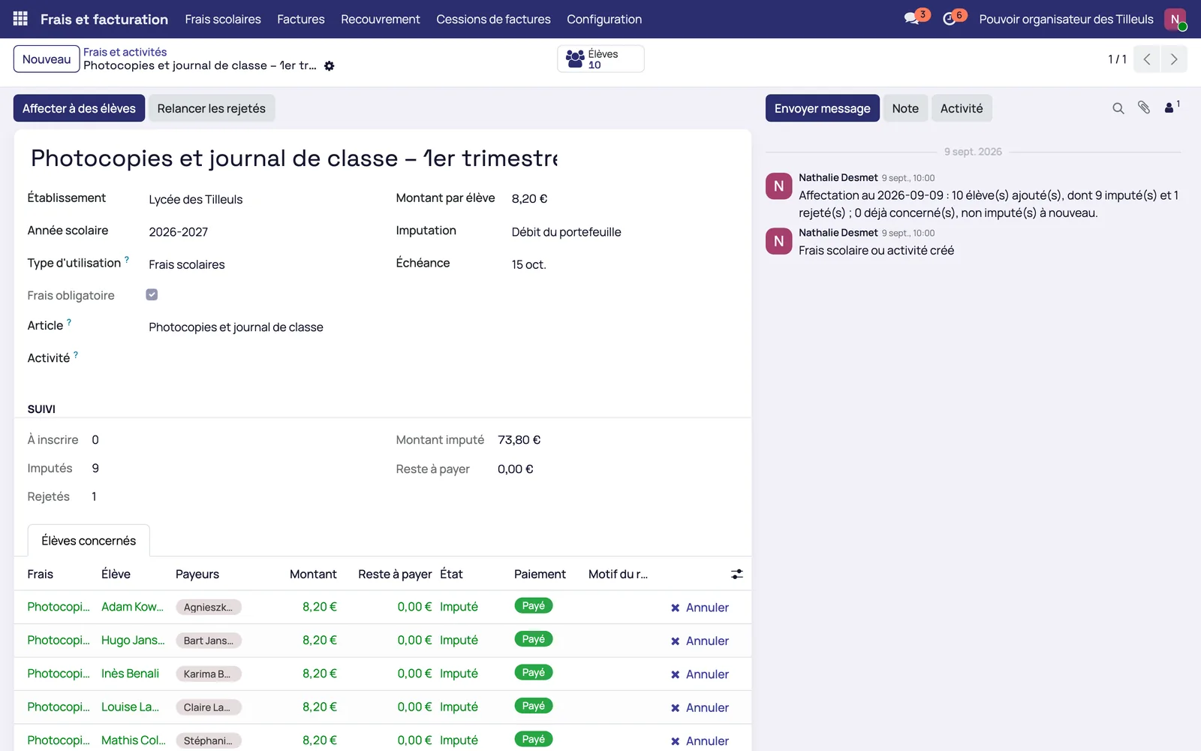
Task: Cancel the Adam Kow… line with Annuler
Action: [x=700, y=608]
